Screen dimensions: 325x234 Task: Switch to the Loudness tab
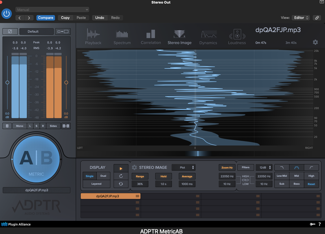237,36
